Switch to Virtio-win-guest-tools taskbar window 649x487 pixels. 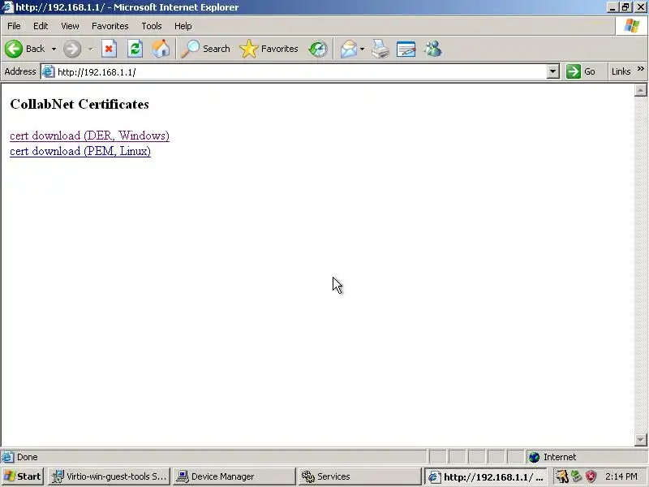tap(110, 476)
